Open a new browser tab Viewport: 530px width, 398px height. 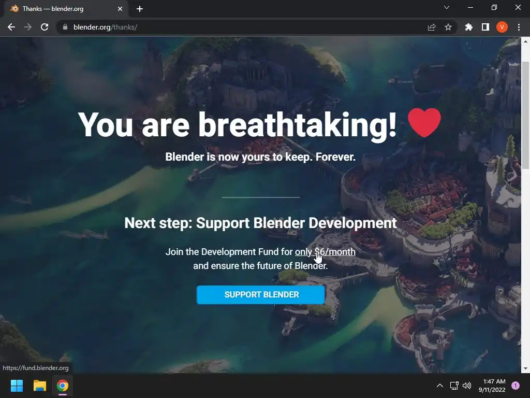click(140, 9)
